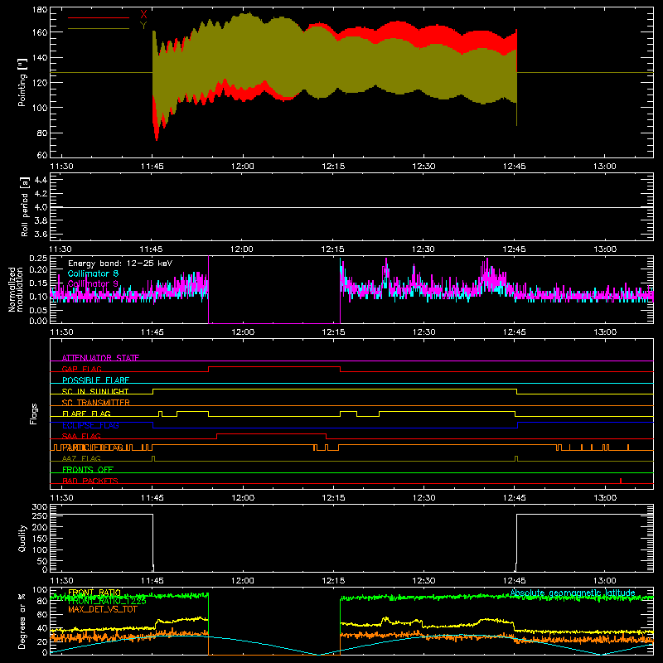
Task: Click the Pointing ["] axis title
Action: 22,82
